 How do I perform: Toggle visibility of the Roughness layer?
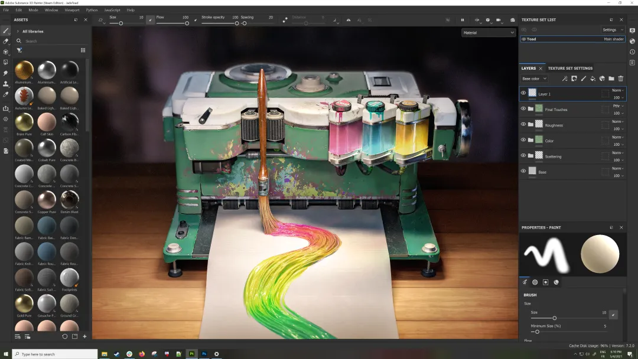(523, 125)
